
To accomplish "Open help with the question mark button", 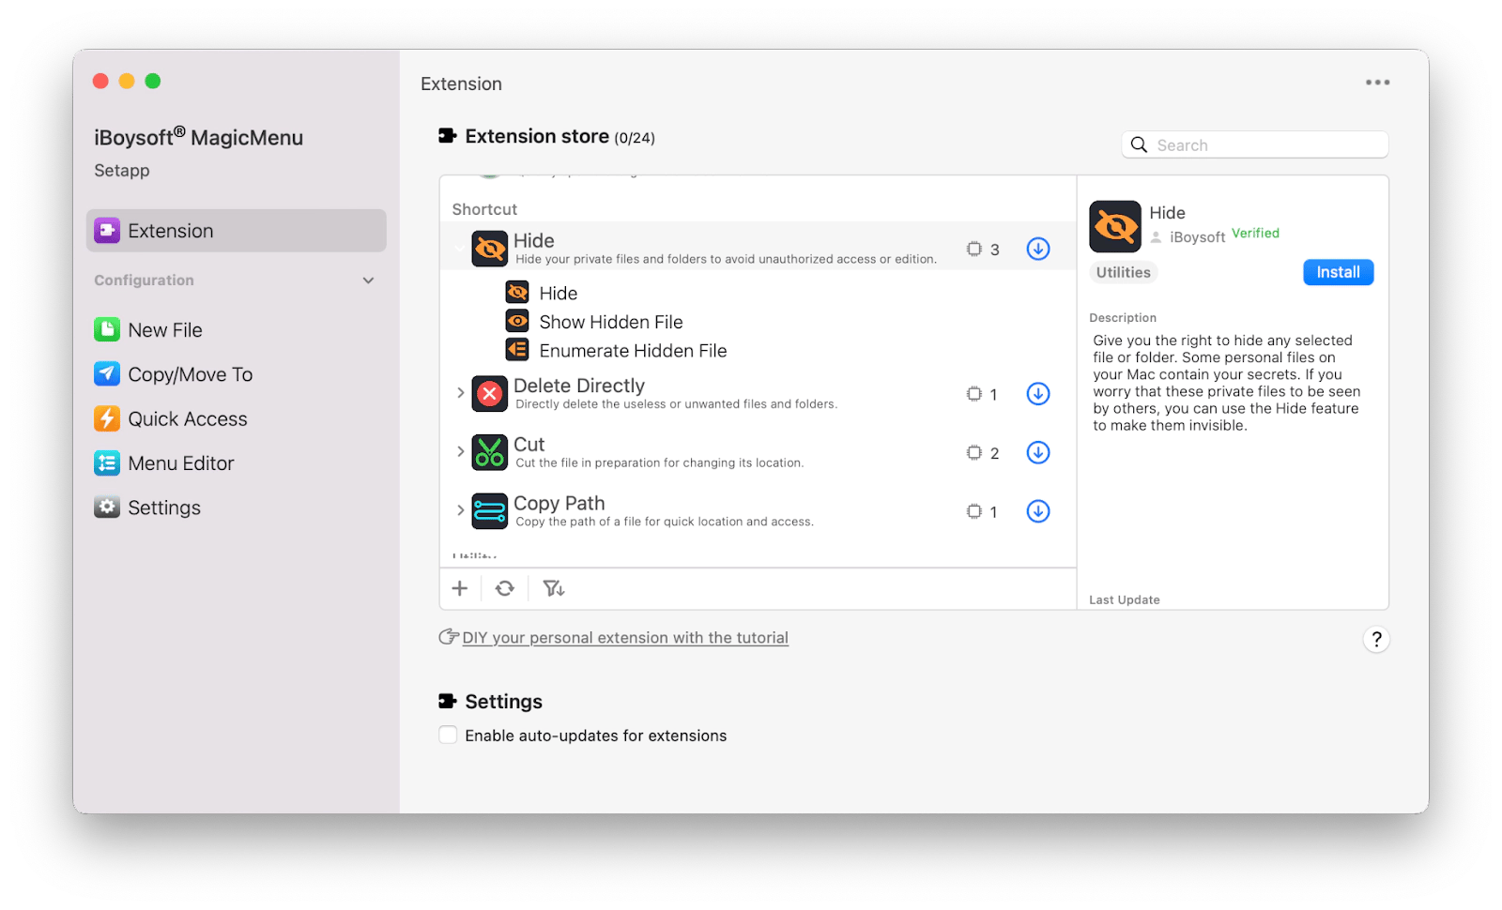I will point(1376,640).
